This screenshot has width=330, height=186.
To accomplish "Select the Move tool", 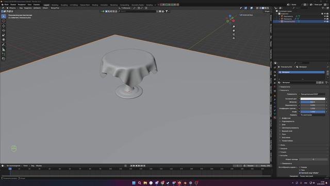I will point(4,26).
